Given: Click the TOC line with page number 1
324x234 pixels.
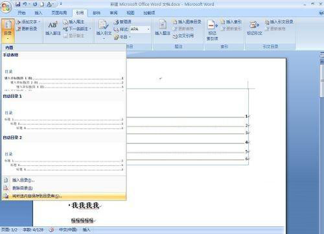Looking at the screenshot, I should [187, 117].
